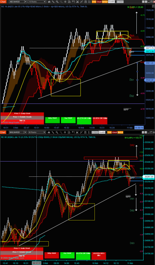This screenshot has height=265, width=155.
Task: Open 80 Renko interval selector
Action: 37,132
